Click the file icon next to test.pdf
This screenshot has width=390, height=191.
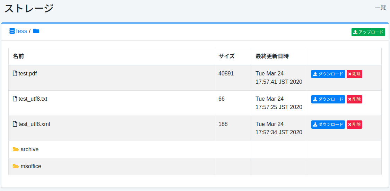15,74
